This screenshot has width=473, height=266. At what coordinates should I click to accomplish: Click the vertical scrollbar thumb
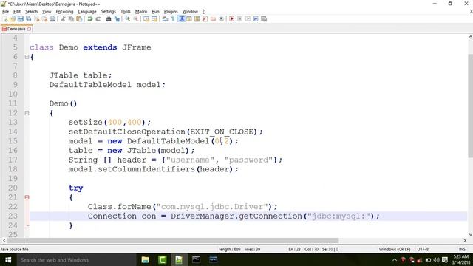pos(470,106)
